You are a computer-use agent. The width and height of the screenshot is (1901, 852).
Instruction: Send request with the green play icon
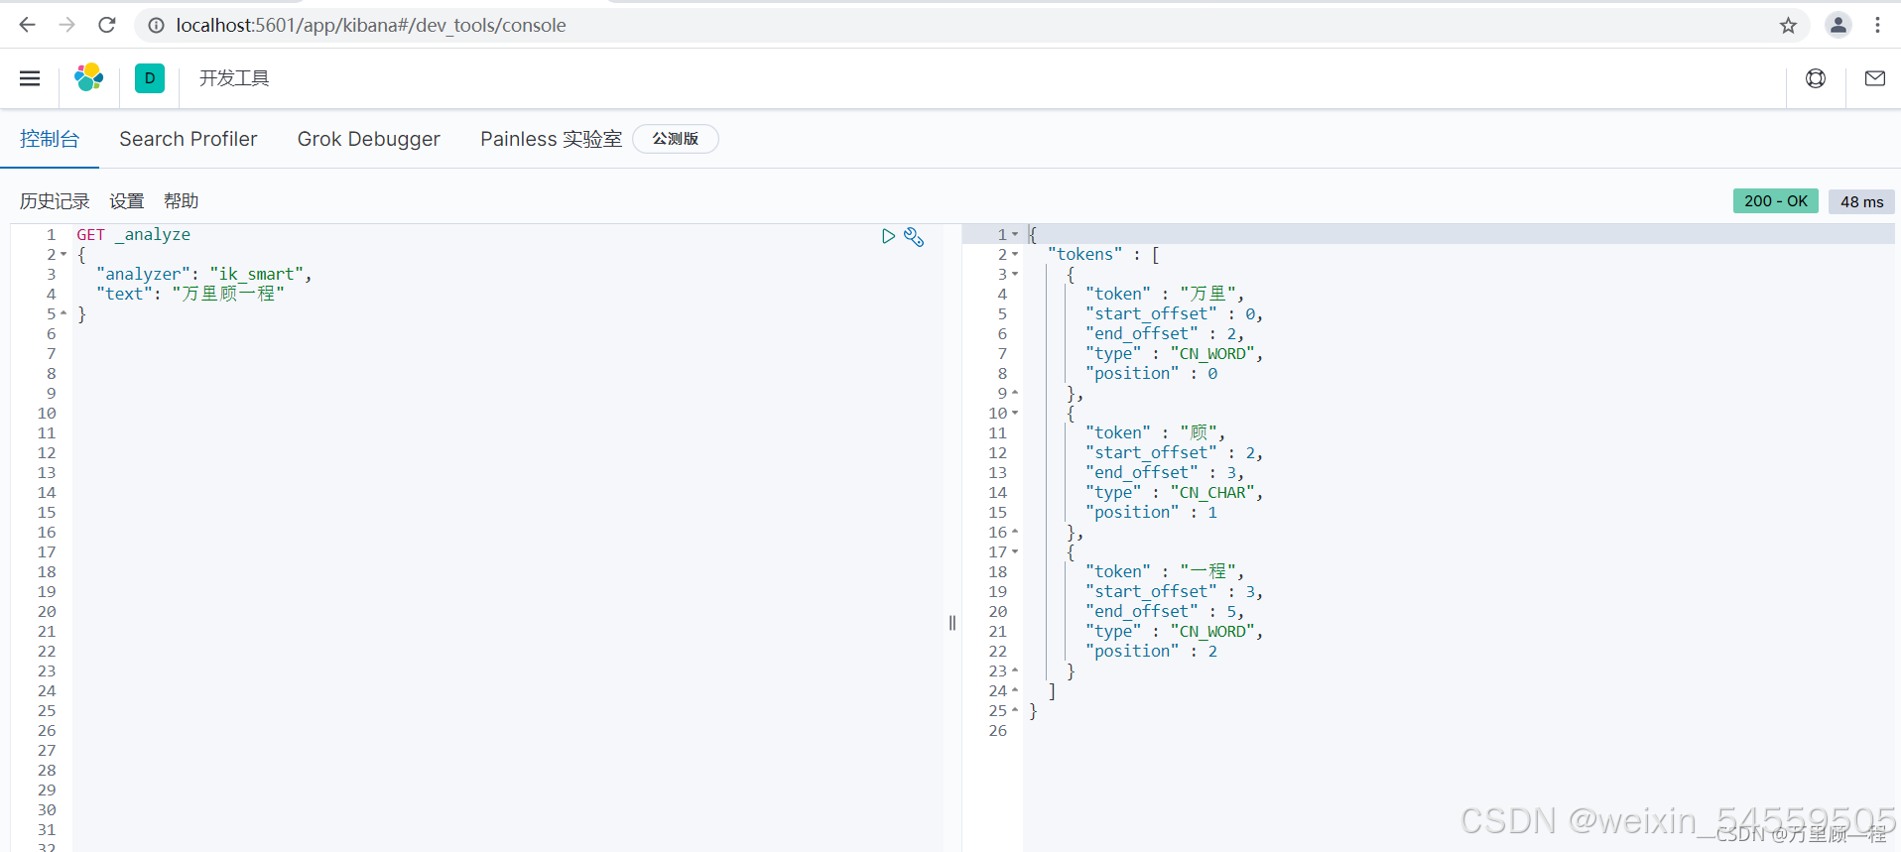[888, 236]
